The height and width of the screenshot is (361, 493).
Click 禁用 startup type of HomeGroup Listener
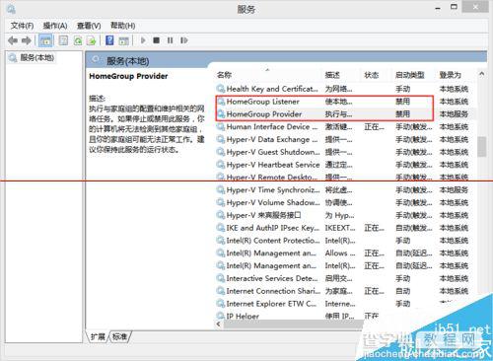[x=403, y=102]
